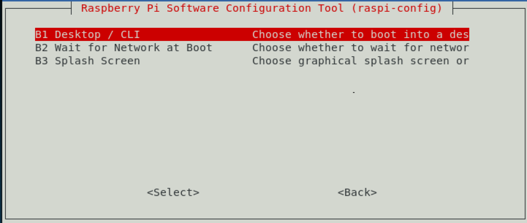Click the B1 option code
527x223 pixels.
point(41,34)
